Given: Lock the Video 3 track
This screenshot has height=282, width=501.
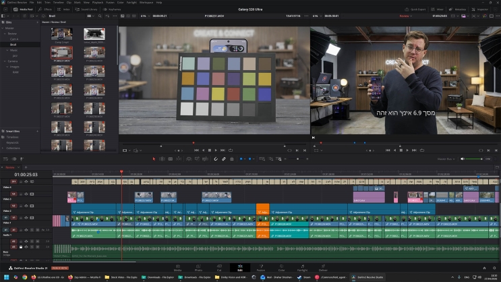Looking at the screenshot, I should (21, 194).
